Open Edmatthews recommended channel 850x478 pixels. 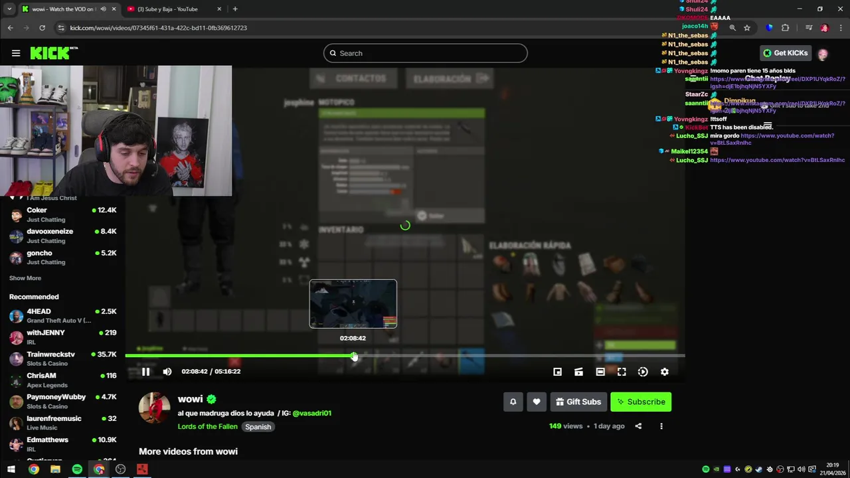(63, 444)
